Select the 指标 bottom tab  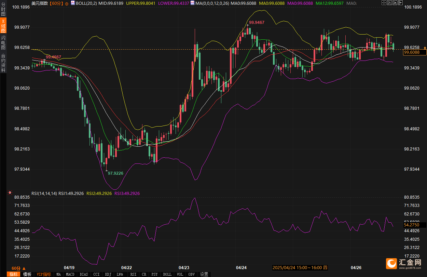coord(14,274)
